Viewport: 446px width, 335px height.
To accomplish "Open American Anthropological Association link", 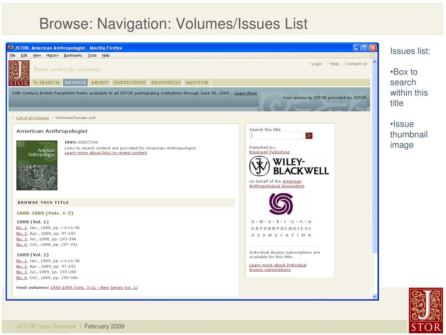I will click(x=277, y=184).
